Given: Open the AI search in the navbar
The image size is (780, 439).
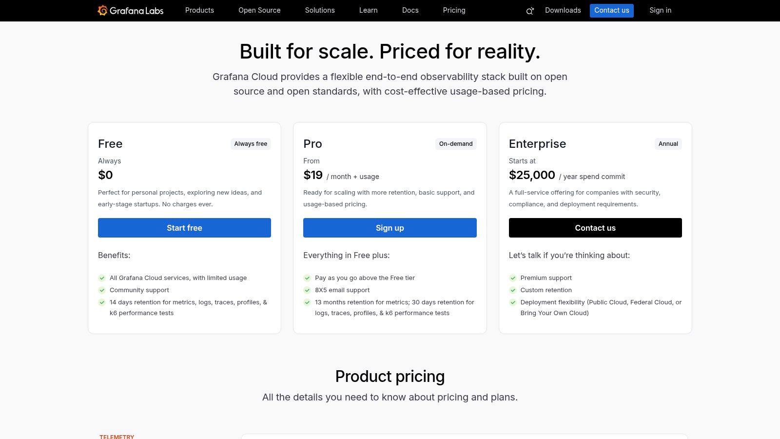Looking at the screenshot, I should [529, 10].
